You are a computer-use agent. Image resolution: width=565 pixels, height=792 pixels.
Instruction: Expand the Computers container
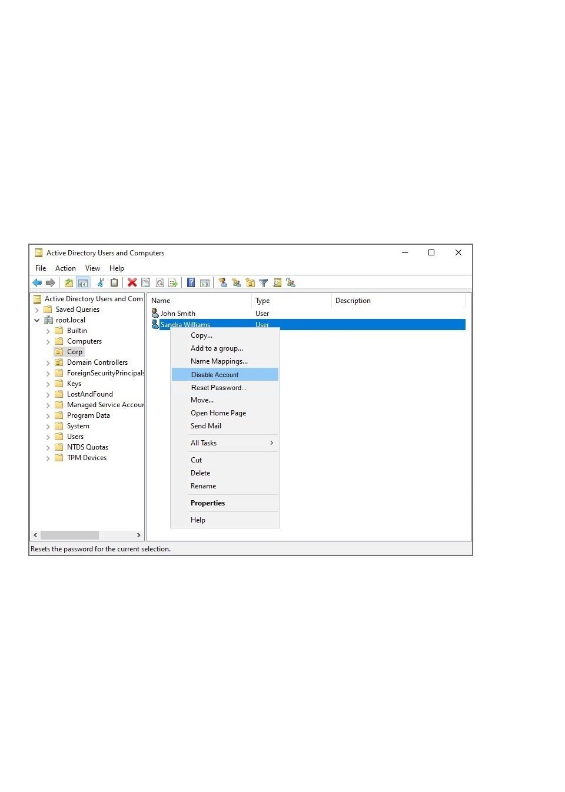click(48, 342)
